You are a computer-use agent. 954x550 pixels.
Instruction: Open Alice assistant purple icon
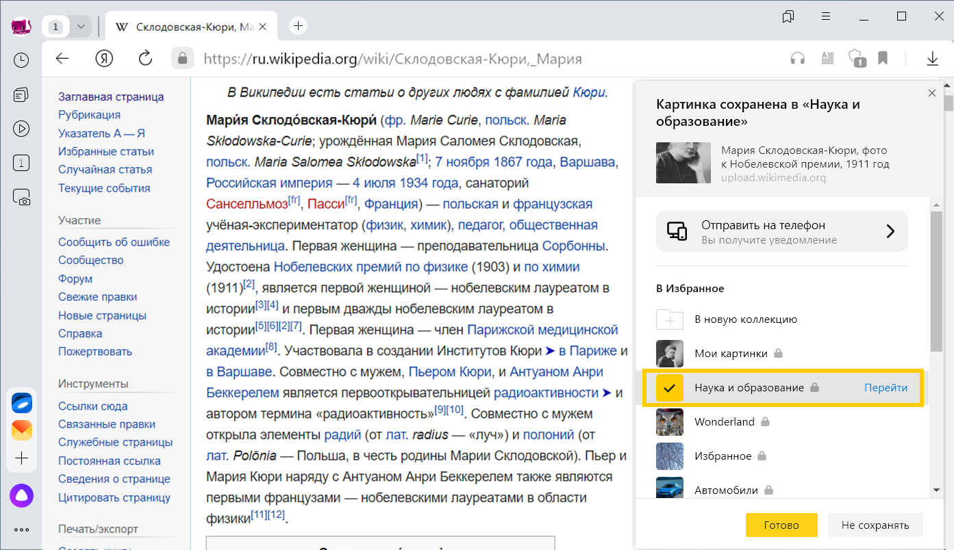click(x=21, y=496)
